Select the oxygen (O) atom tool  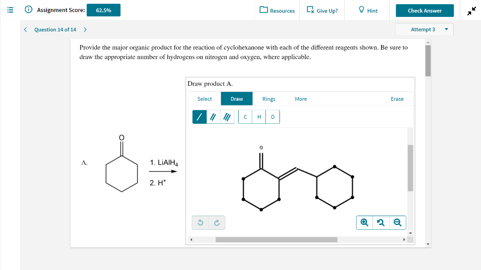272,117
